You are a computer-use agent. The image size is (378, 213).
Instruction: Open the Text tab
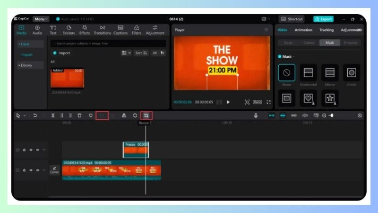click(x=53, y=30)
